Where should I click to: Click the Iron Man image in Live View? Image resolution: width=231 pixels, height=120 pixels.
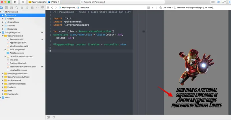[196, 67]
